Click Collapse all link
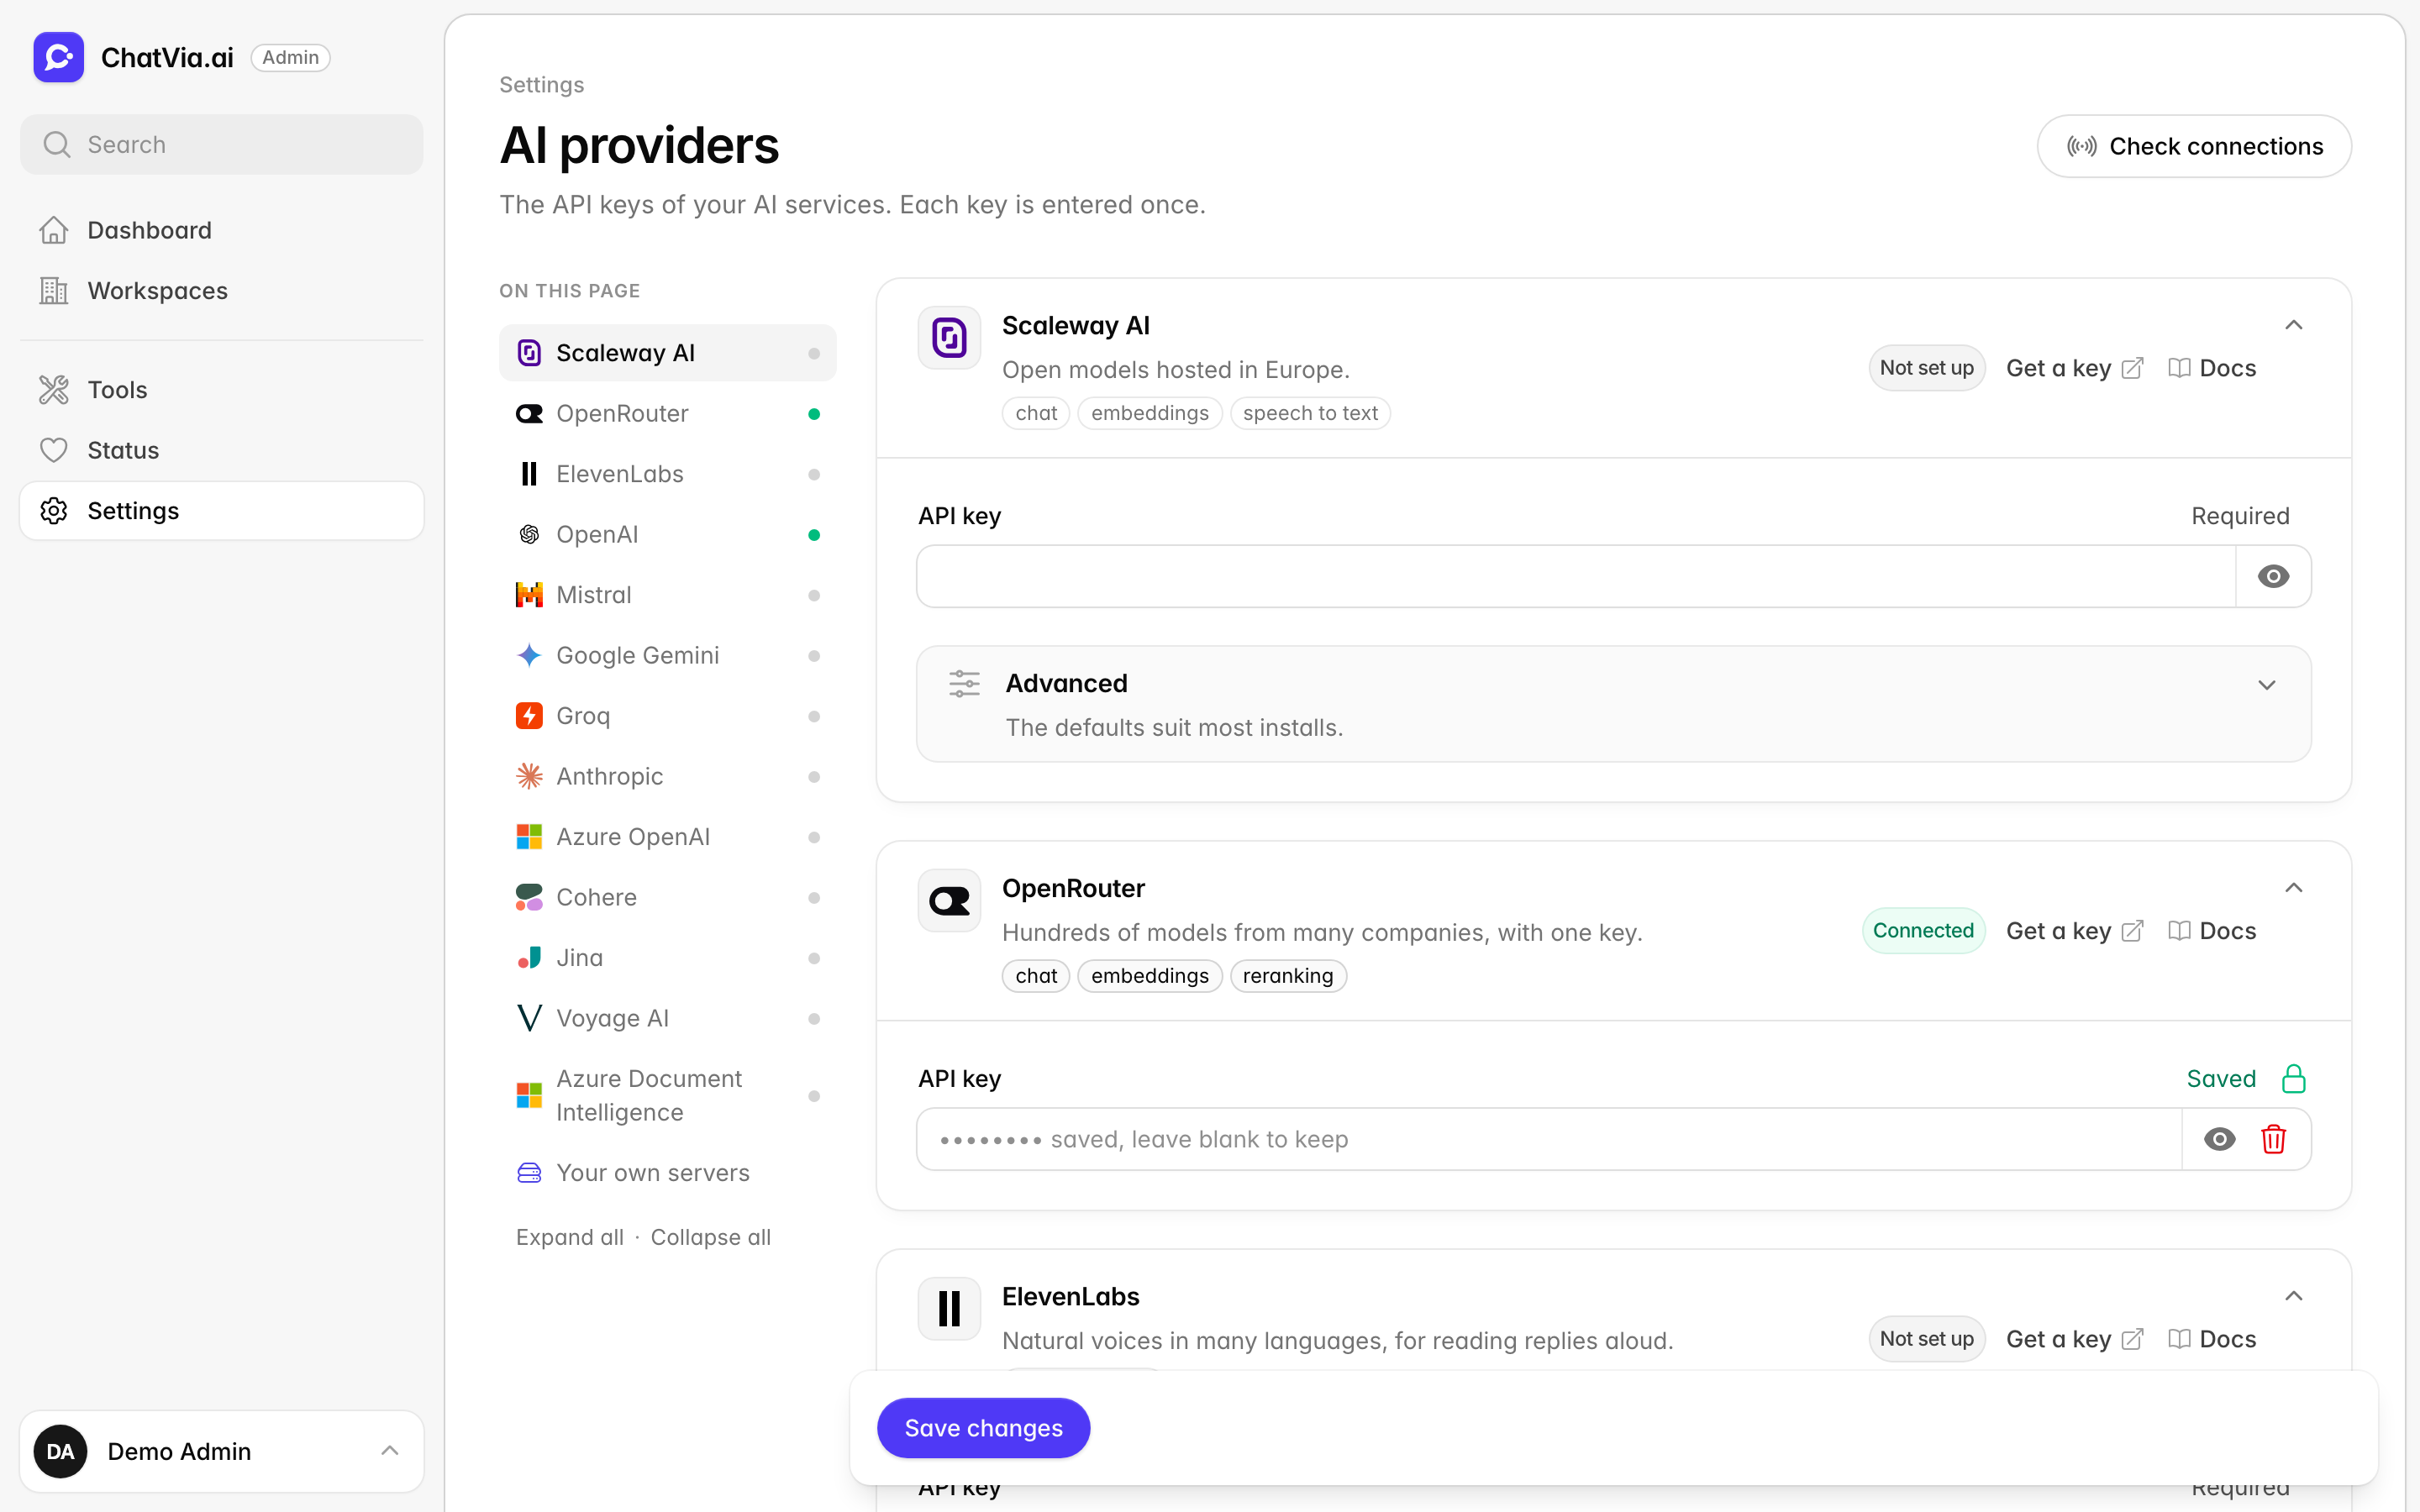2420x1512 pixels. 710,1237
